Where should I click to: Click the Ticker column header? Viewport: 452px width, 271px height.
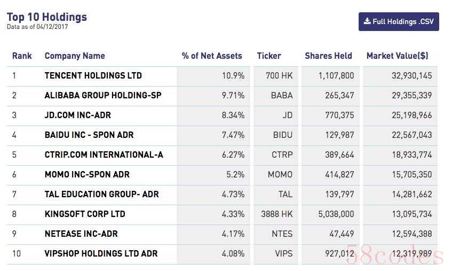[x=269, y=56]
